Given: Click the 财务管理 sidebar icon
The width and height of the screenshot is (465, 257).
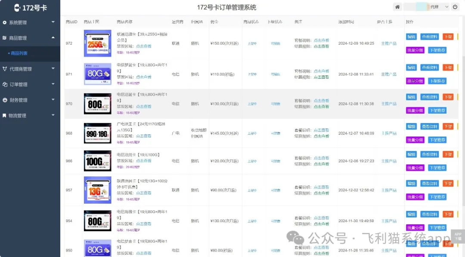Looking at the screenshot, I should click(5, 100).
